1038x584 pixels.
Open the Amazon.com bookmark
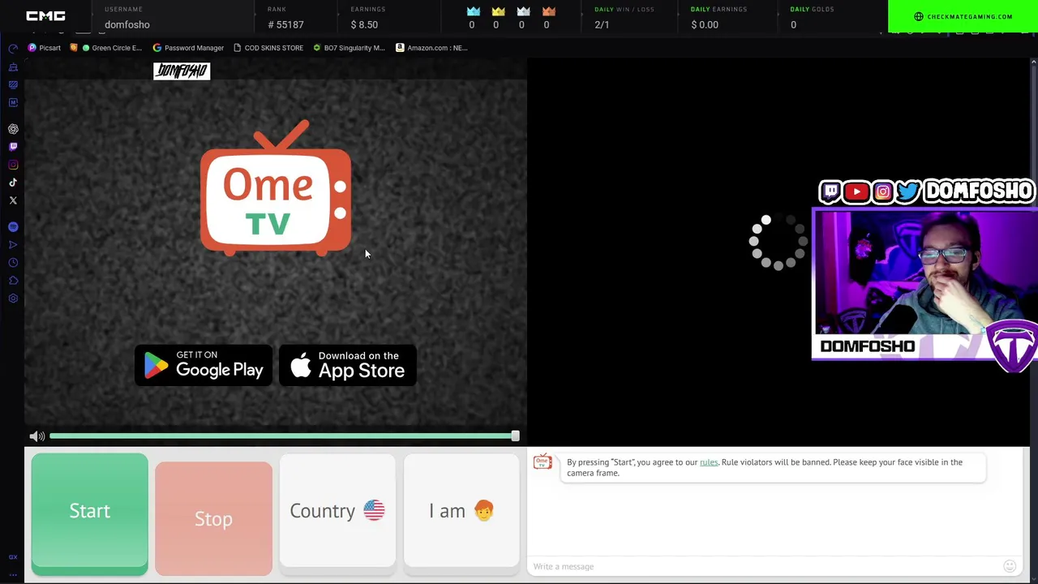coord(431,48)
